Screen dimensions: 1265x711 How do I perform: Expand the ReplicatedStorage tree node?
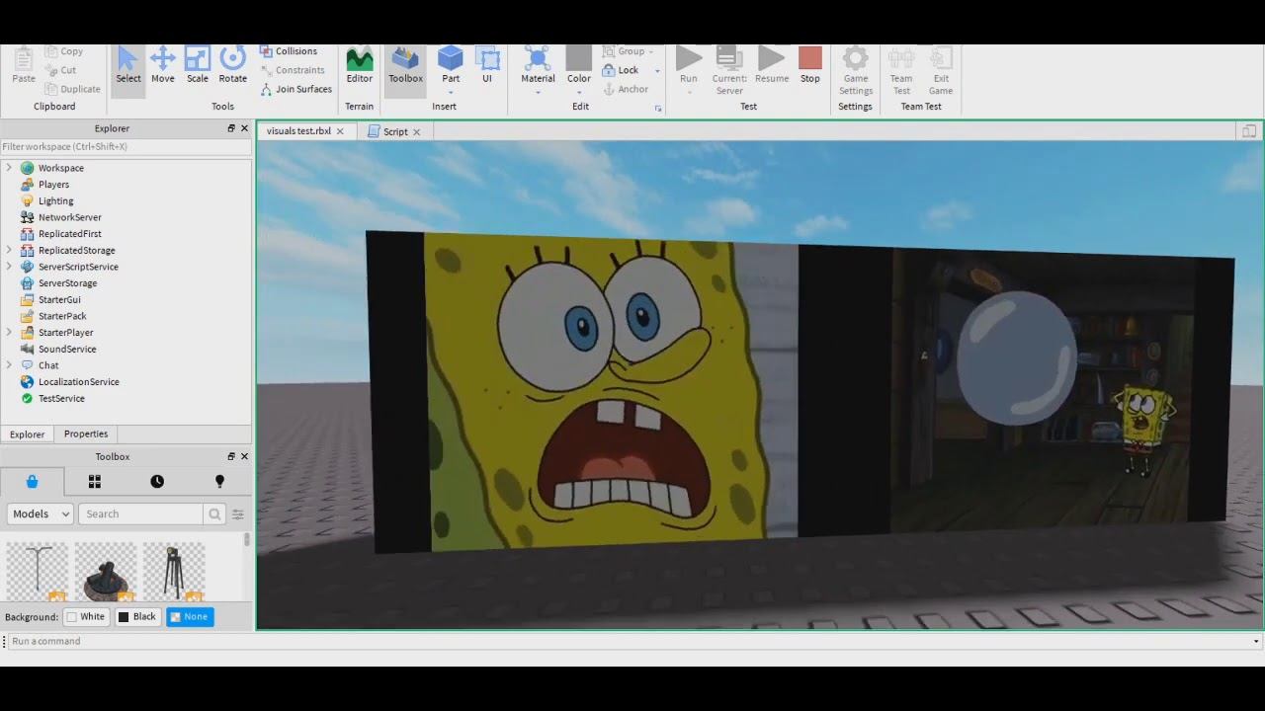9,250
